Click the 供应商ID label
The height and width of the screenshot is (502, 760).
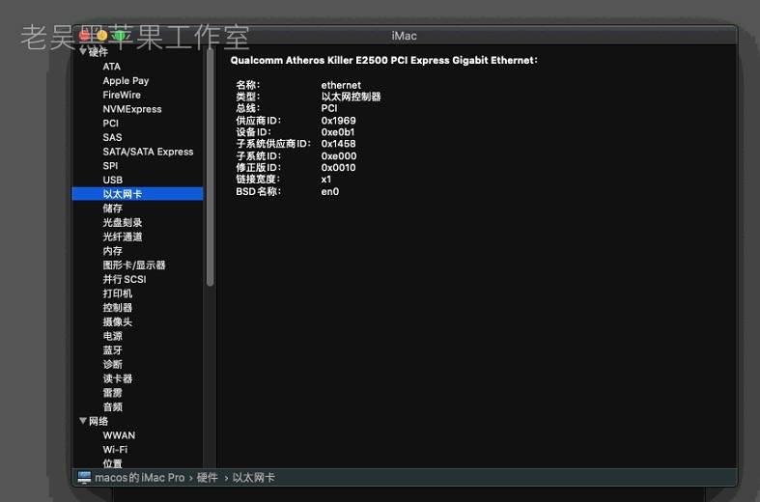tap(259, 120)
